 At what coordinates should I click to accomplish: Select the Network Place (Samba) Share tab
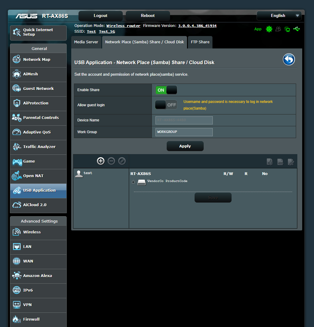(x=145, y=42)
